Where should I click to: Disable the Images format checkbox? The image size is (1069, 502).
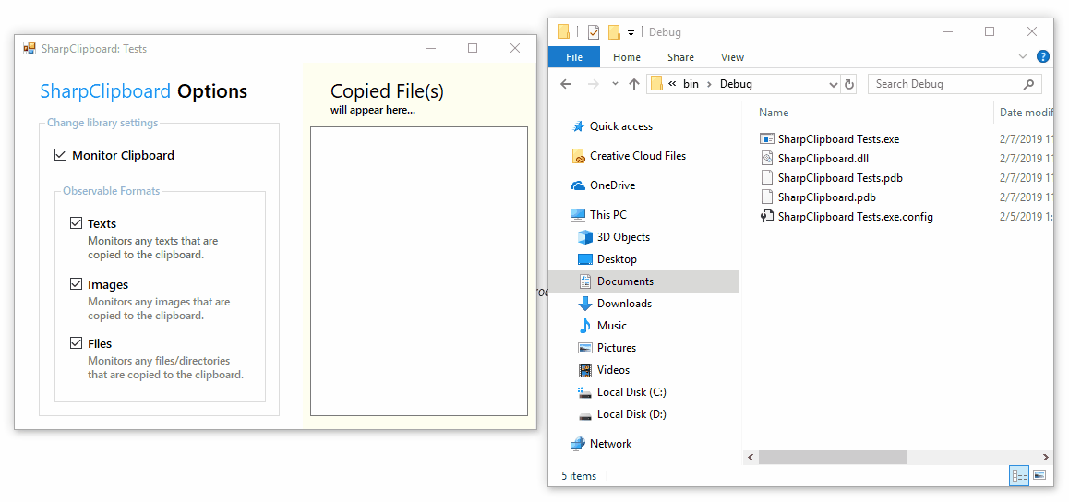click(77, 284)
